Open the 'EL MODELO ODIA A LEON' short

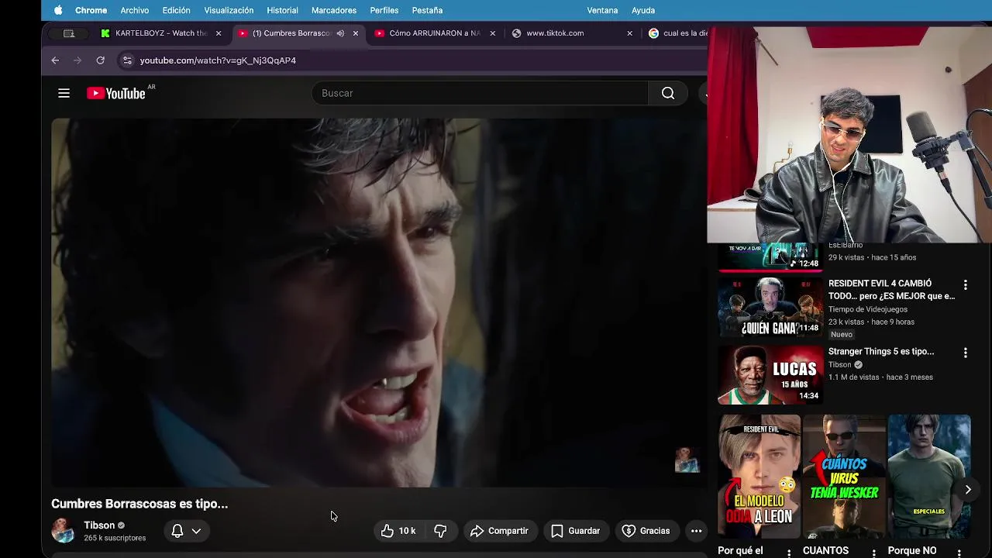(759, 477)
